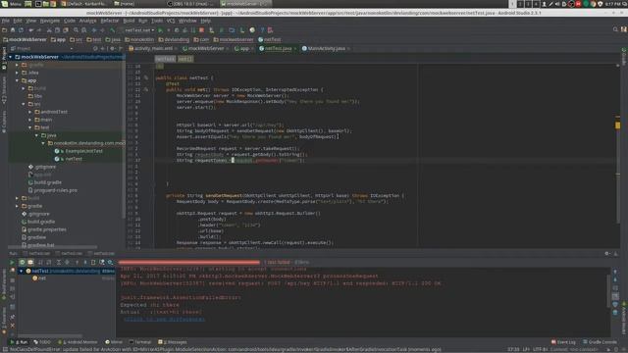Open the Android Monitor tool window

[x=78, y=342]
